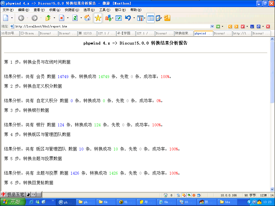Open the dropdown arrow next to New page
The image size is (275, 206).
(x=12, y=18)
